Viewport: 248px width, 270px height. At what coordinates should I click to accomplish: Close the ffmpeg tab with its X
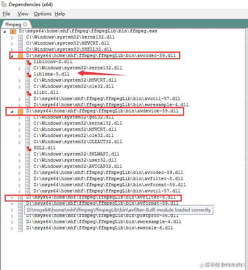tap(25, 24)
